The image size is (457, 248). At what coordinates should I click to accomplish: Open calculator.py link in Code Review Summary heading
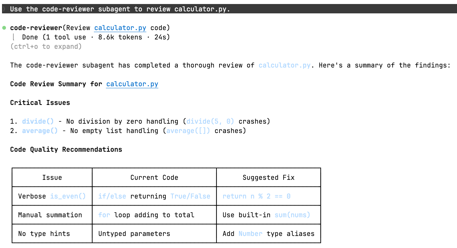coord(132,84)
